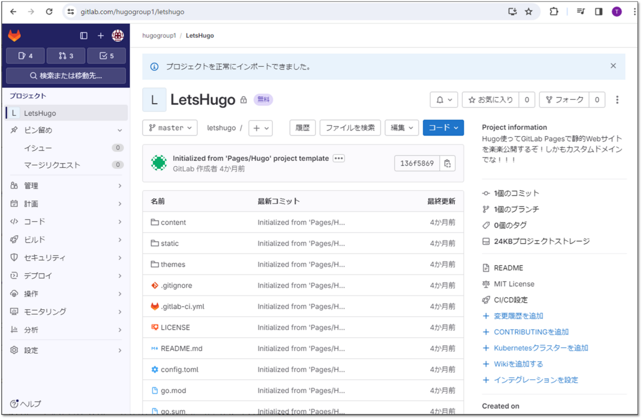Expand the 設定 sidebar menu
642x419 pixels.
pyautogui.click(x=67, y=350)
